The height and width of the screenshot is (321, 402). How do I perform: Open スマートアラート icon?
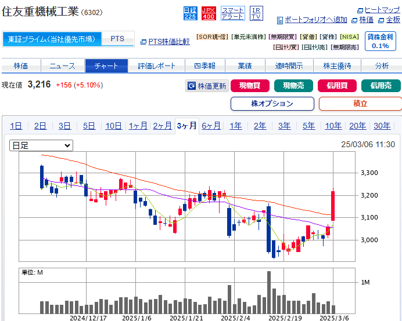point(232,13)
